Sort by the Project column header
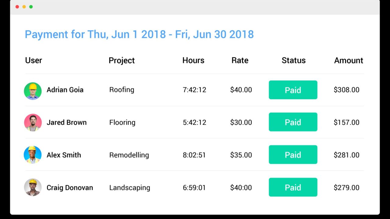Image resolution: width=390 pixels, height=219 pixels. point(122,60)
